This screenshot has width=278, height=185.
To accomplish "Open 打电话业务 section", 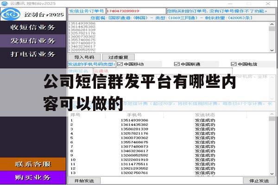I will 33,54.
